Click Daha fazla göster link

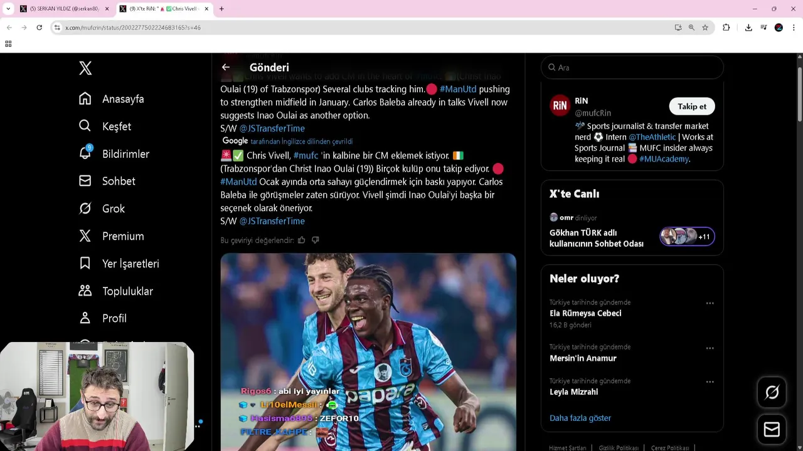[580, 418]
